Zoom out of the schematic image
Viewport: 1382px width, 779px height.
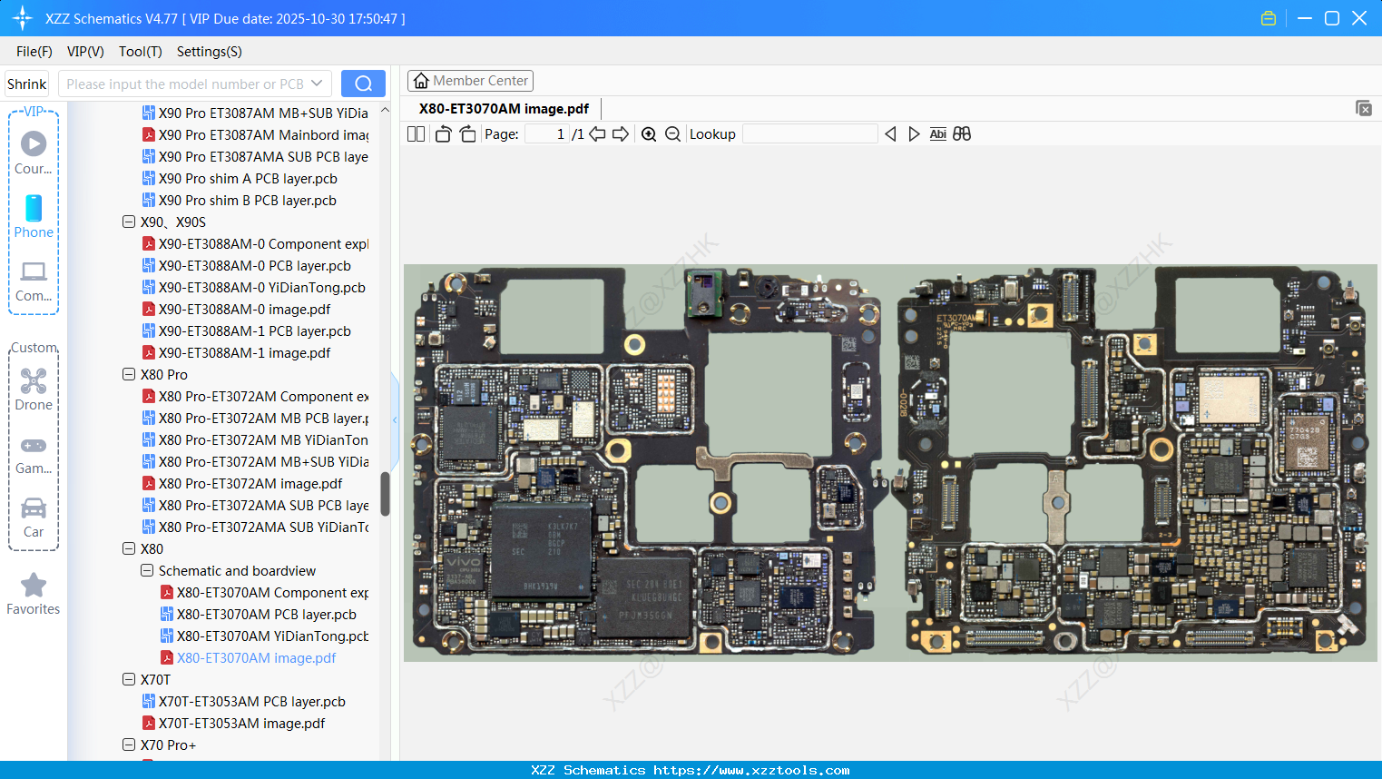[671, 133]
